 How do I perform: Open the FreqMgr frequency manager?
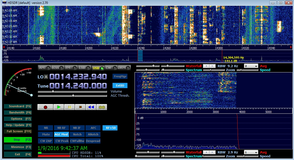pyautogui.click(x=120, y=76)
